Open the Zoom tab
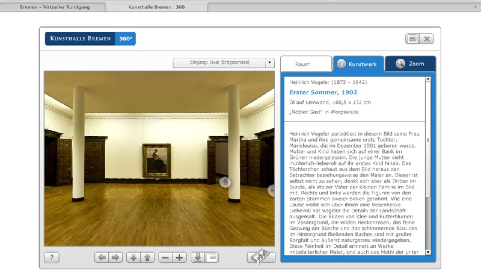Viewport: 481px width, 270px height. (410, 64)
